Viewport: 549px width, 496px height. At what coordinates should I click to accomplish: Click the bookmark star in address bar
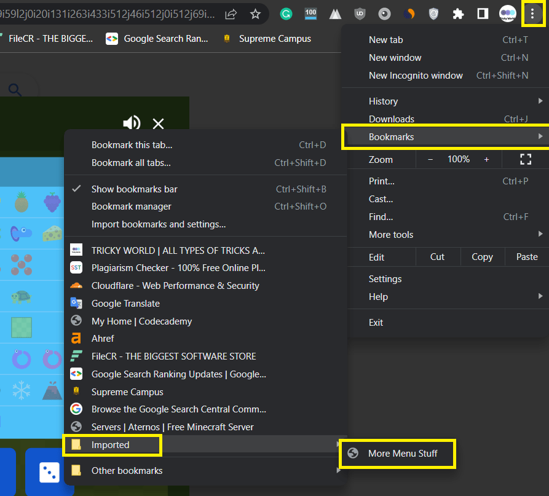[255, 14]
